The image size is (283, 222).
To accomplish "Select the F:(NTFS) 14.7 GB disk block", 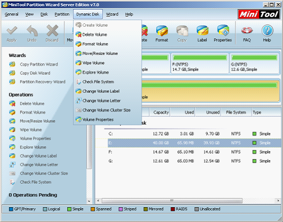I will point(200,63).
